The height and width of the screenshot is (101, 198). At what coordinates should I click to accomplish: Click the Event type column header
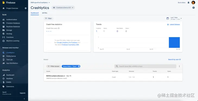(x=115, y=71)
